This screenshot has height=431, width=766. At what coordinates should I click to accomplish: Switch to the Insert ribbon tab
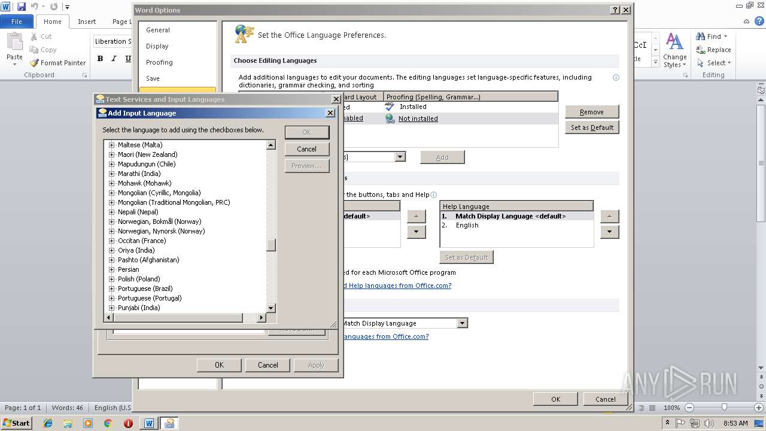coord(87,22)
